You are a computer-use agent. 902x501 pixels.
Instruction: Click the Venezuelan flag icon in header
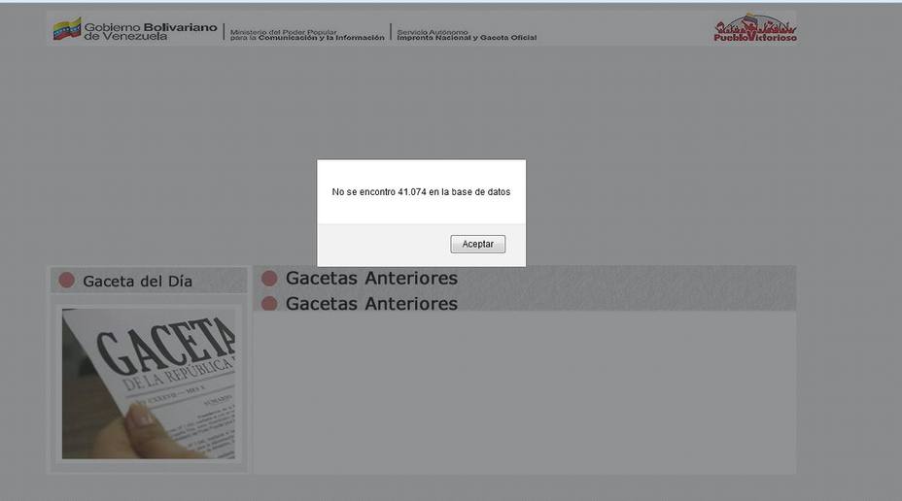pos(66,29)
